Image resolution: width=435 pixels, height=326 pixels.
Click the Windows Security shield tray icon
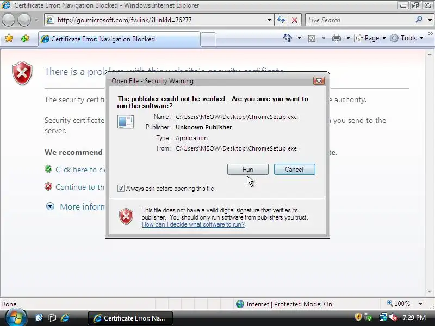point(358,317)
